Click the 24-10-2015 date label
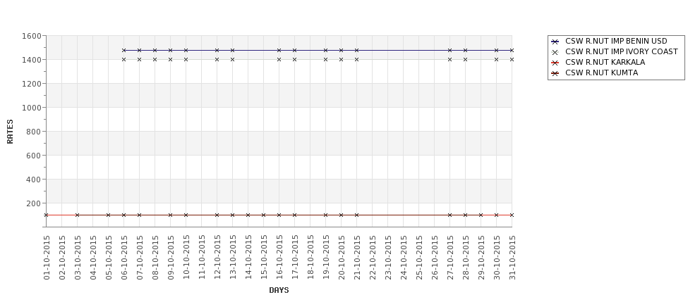The image size is (688, 302). tap(404, 258)
